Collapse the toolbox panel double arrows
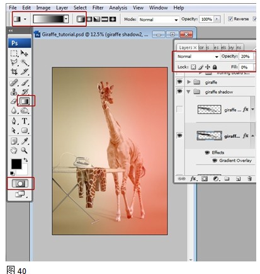This screenshot has height=274, width=260. click(x=11, y=31)
